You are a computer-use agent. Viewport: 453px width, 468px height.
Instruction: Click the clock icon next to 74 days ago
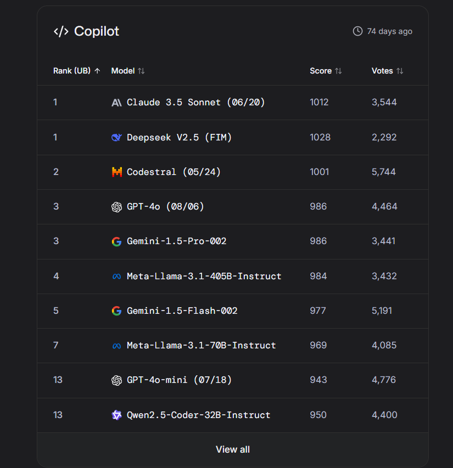357,31
